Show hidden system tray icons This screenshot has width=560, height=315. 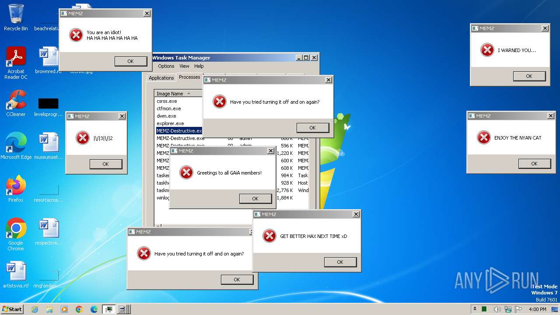tap(475, 309)
